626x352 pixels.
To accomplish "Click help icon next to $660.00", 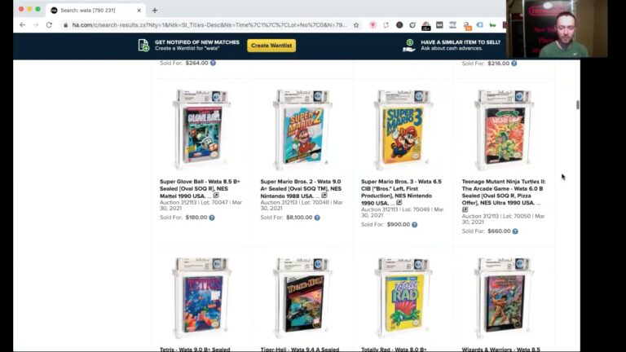I will [x=515, y=231].
